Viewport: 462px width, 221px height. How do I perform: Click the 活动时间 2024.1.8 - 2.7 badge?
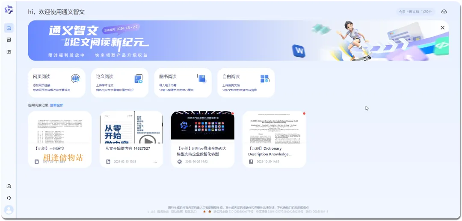(x=121, y=29)
